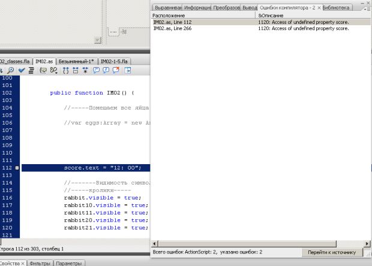The height and width of the screenshot is (266, 372).
Task: Click line number 102 in the gutter
Action: coord(7,93)
